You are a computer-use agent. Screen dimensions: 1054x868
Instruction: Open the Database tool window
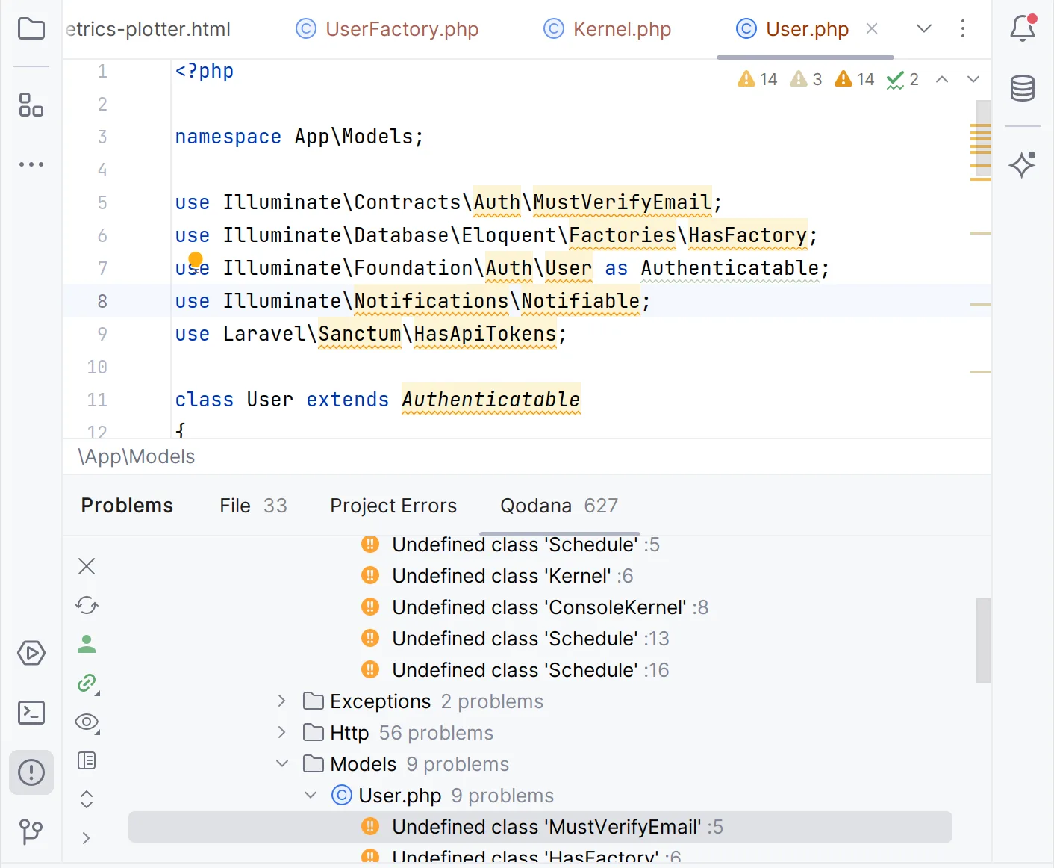tap(1023, 87)
